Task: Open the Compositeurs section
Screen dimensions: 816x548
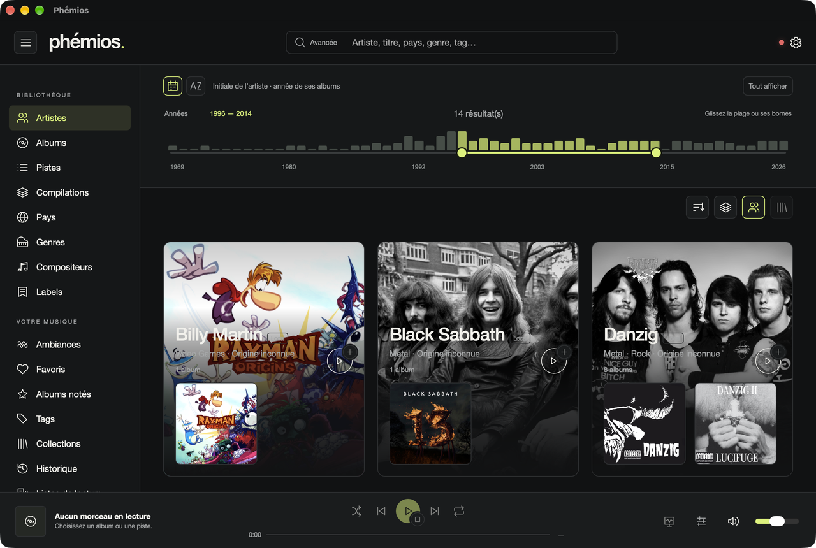Action: coord(69,267)
